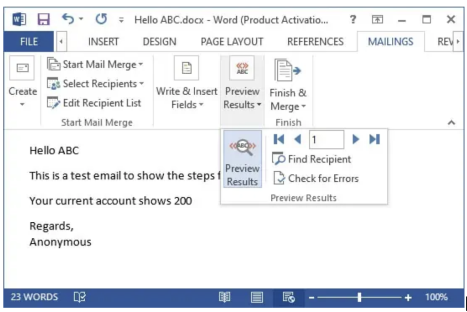Switch to Read Mode from the status bar
Viewport: 467px width, 312px height.
[224, 297]
